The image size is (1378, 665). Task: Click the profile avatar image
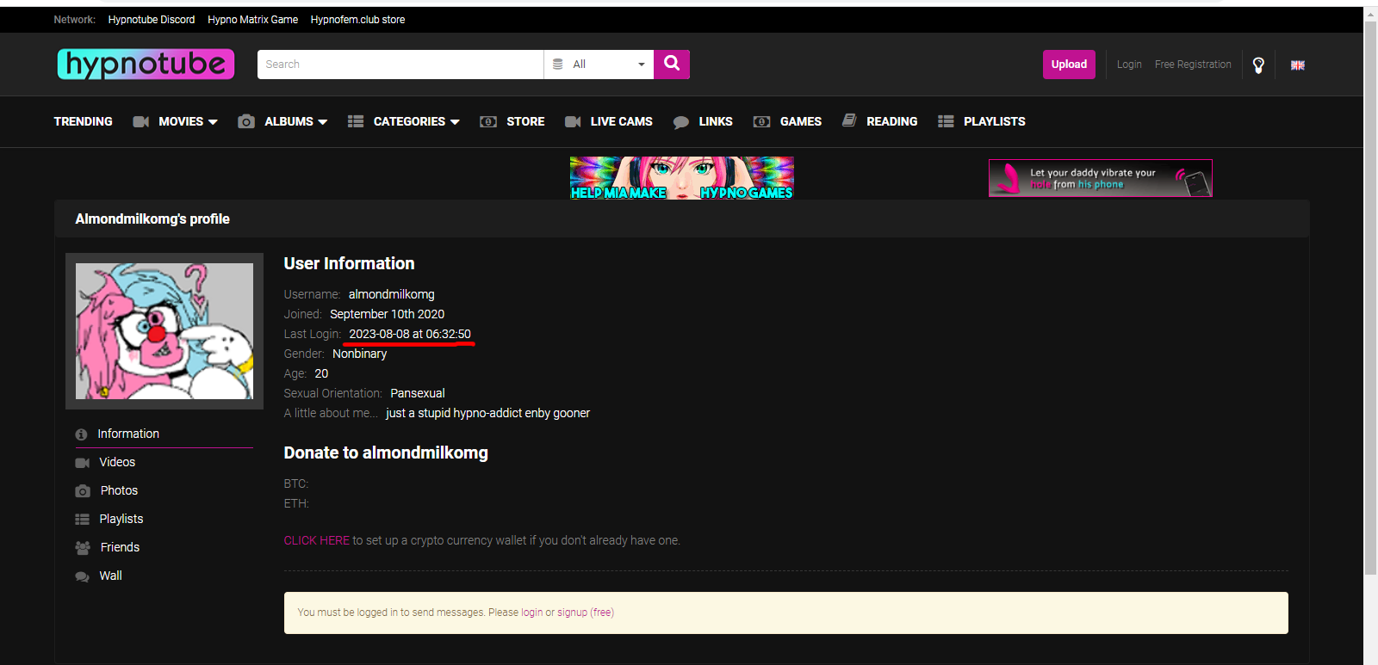pos(164,331)
